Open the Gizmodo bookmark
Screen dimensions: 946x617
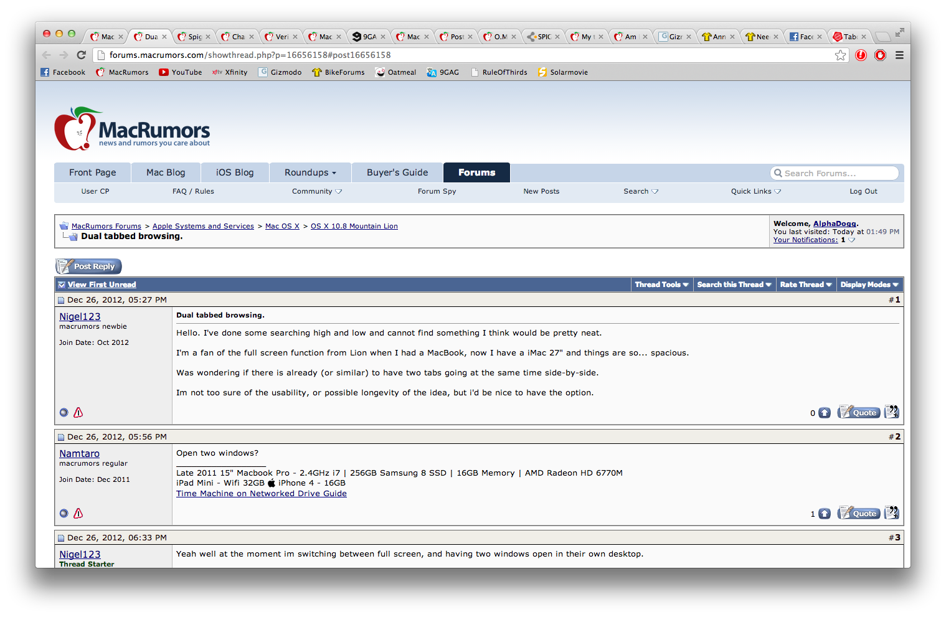click(280, 72)
